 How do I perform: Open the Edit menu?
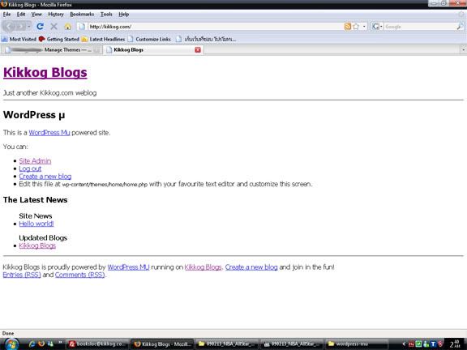tap(21, 15)
